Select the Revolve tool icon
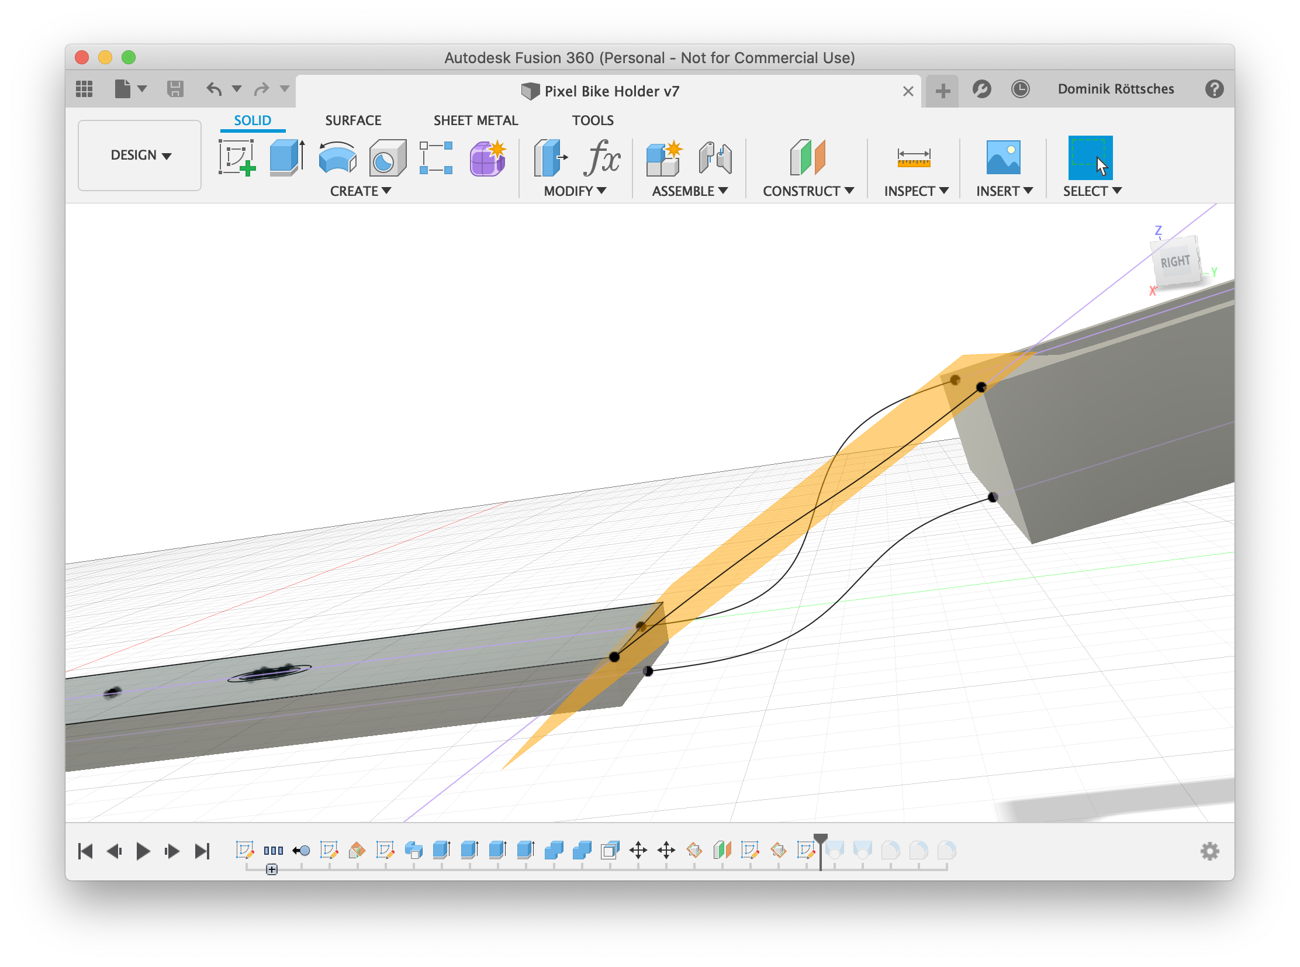This screenshot has height=967, width=1300. click(338, 157)
